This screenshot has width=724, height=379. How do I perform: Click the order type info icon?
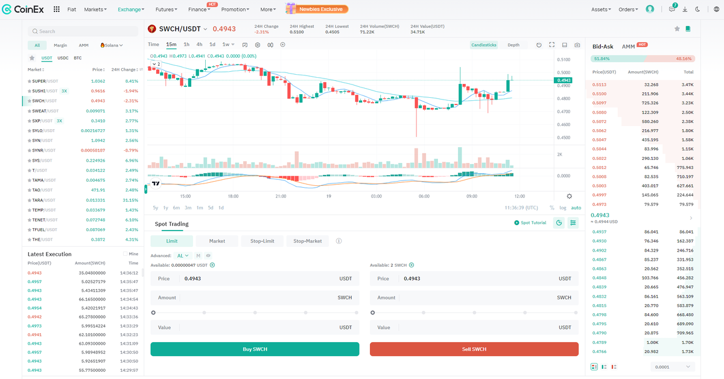(x=338, y=241)
